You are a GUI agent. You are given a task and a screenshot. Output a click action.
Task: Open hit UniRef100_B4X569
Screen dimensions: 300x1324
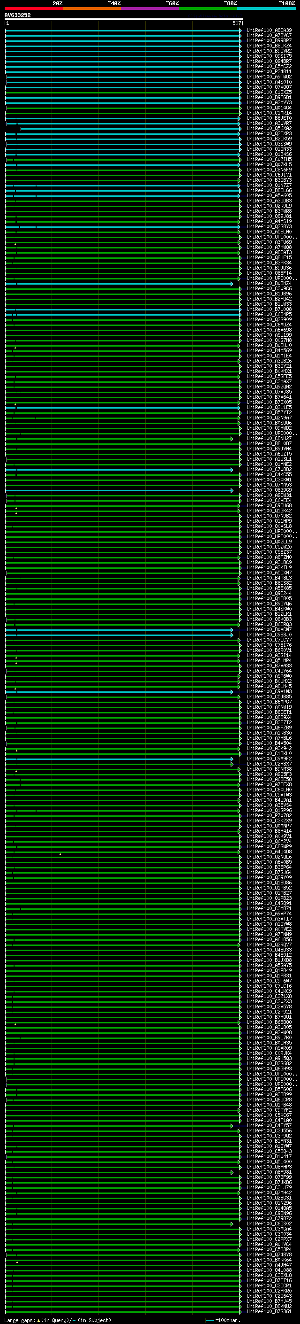coord(269,350)
